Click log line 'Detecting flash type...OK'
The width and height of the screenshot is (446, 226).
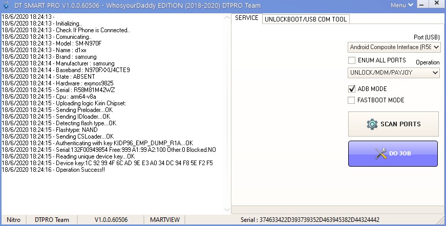point(59,123)
